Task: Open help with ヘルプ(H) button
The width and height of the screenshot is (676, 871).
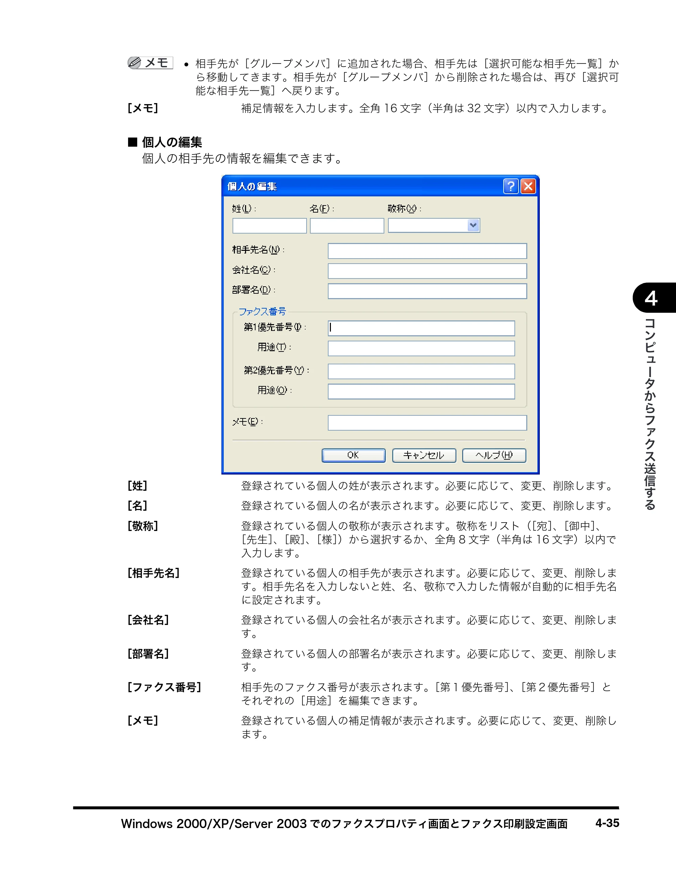Action: (494, 455)
